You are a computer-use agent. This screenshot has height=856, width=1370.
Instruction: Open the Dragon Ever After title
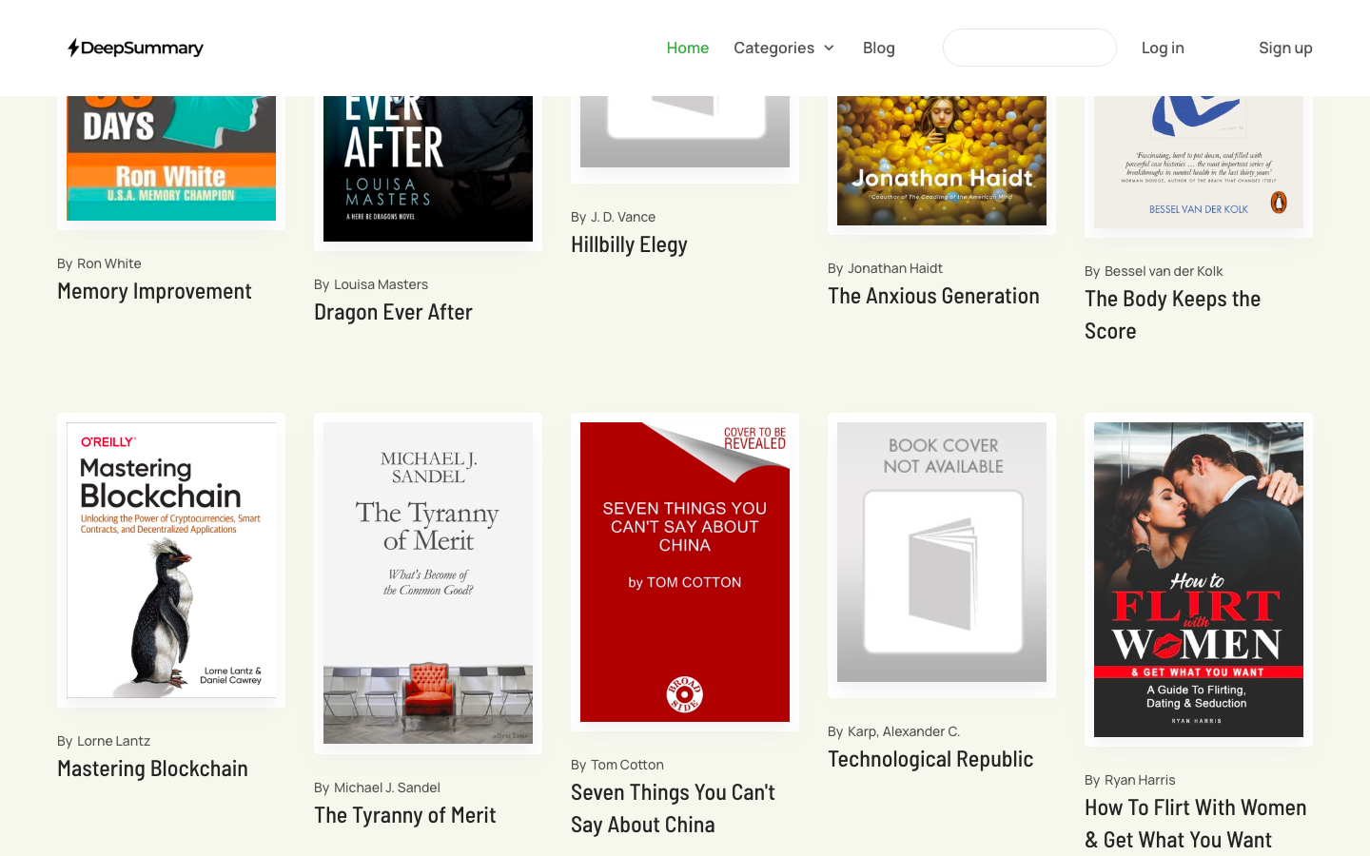coord(393,312)
